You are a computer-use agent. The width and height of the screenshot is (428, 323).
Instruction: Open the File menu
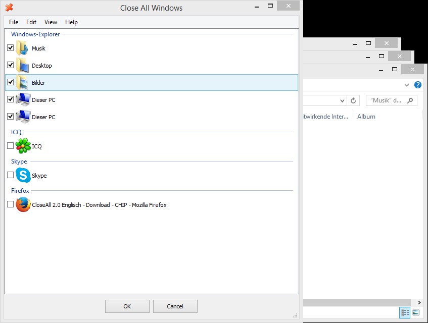click(x=14, y=22)
